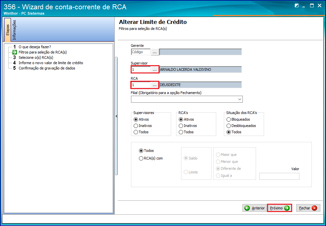Viewport: 326px width, 226px height.
Task: Select Todos in RCA's group
Action: [186, 132]
